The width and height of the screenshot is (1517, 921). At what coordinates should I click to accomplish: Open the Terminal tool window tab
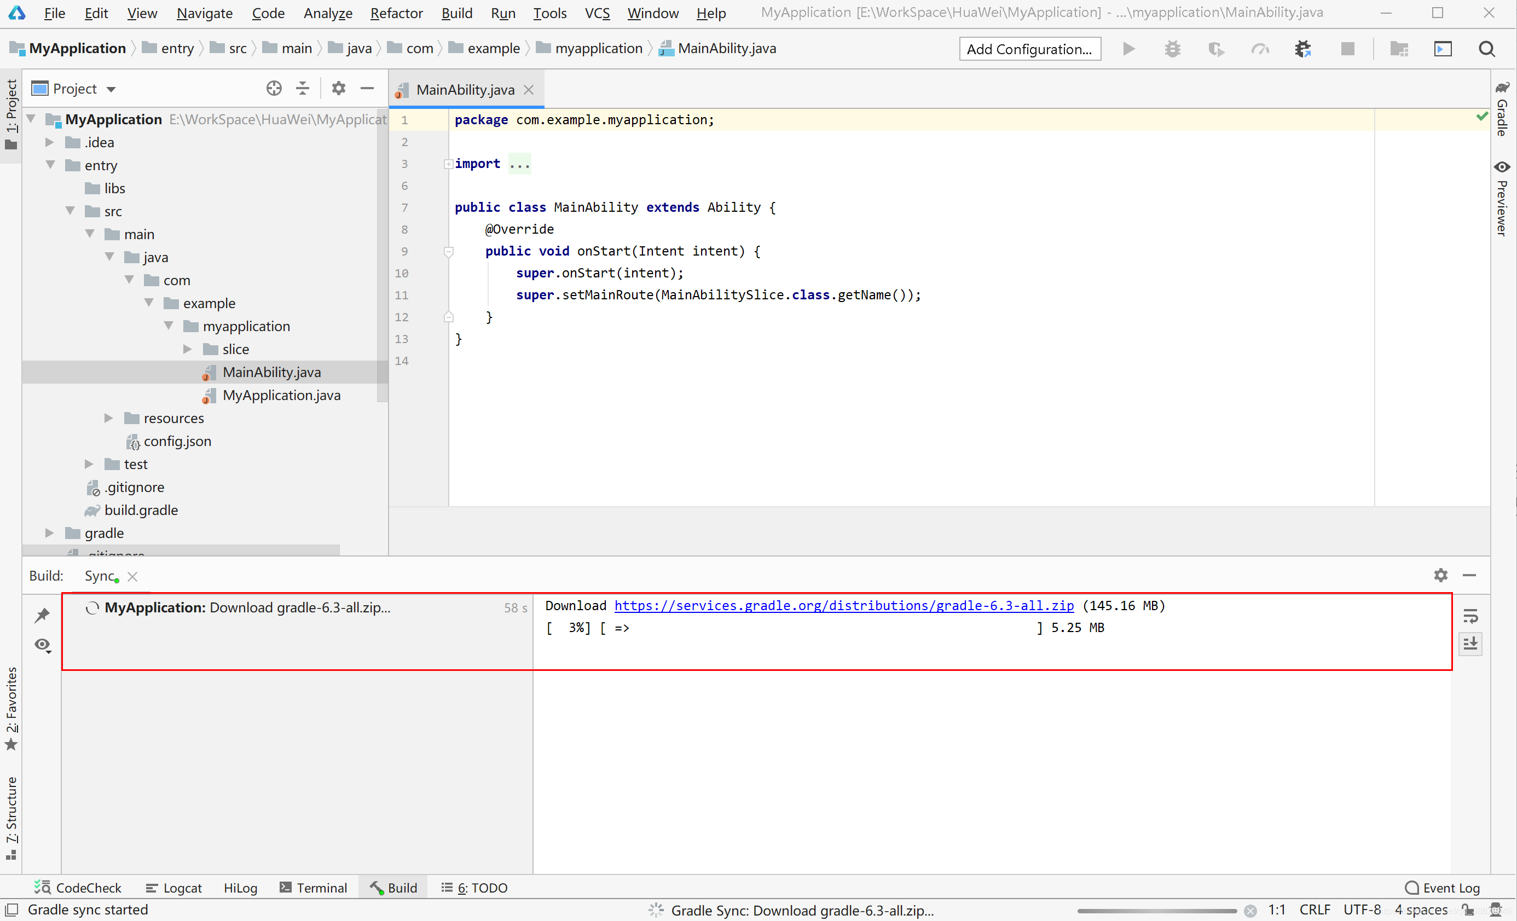(314, 887)
